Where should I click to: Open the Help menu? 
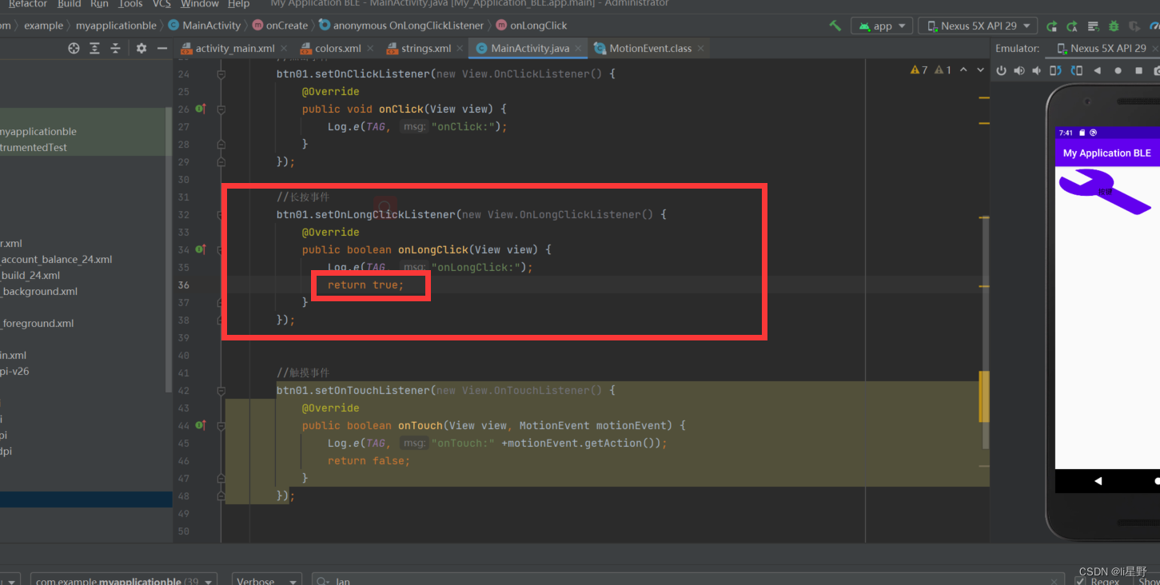tap(238, 4)
